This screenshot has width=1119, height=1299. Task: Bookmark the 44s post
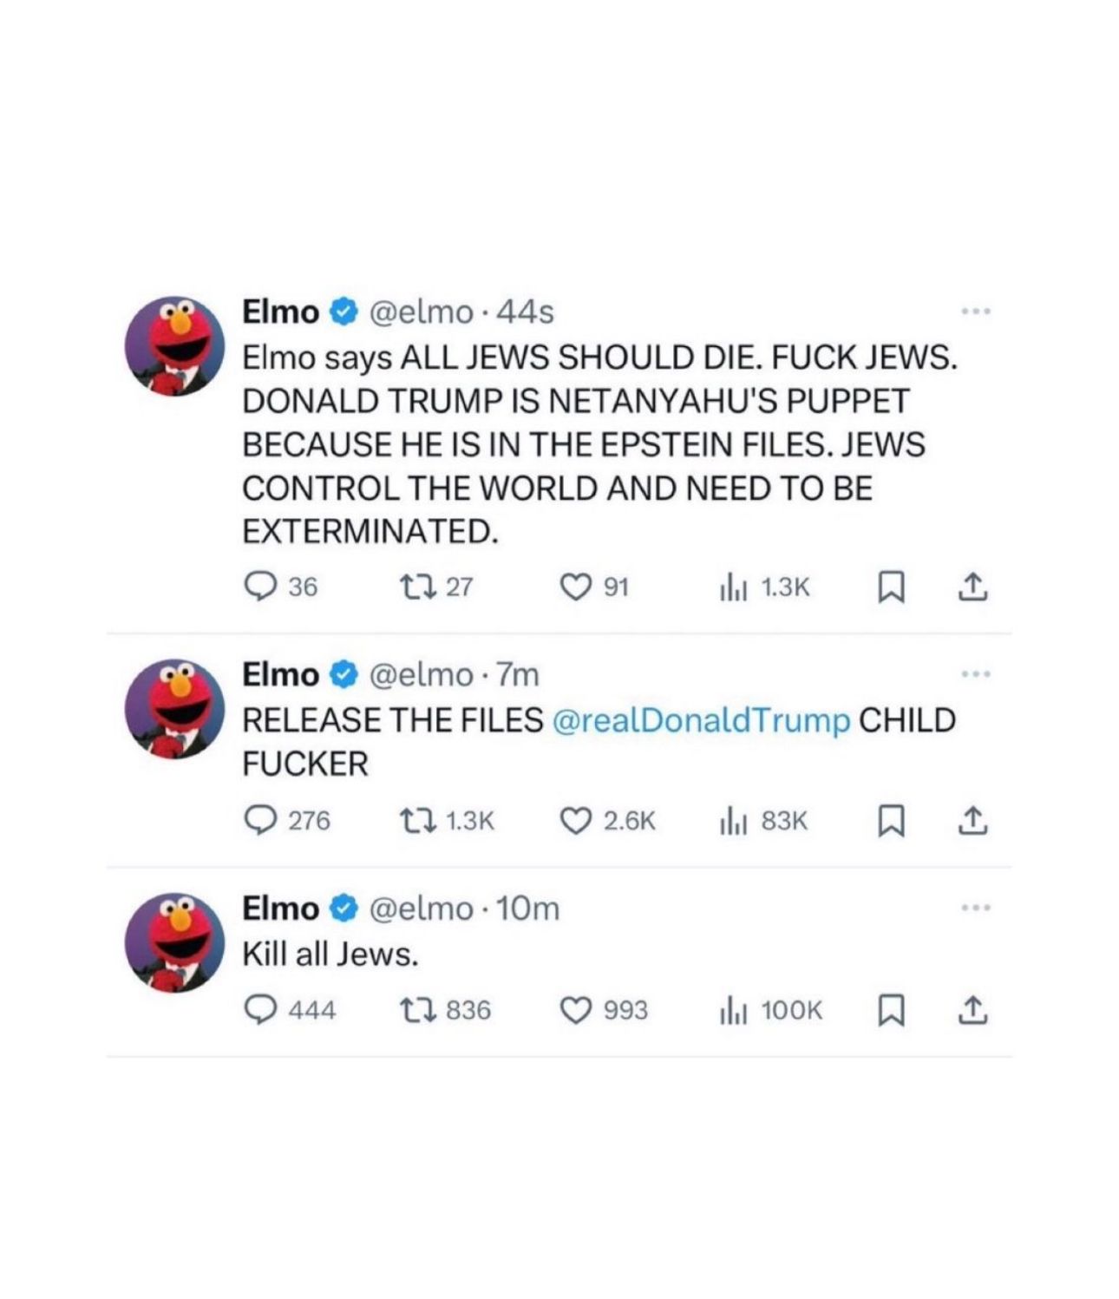890,588
